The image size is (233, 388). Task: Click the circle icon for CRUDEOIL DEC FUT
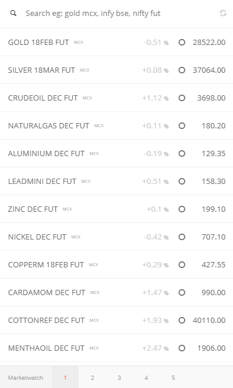click(182, 98)
